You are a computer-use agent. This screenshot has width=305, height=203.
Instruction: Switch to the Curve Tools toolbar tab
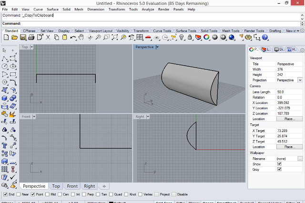162,30
